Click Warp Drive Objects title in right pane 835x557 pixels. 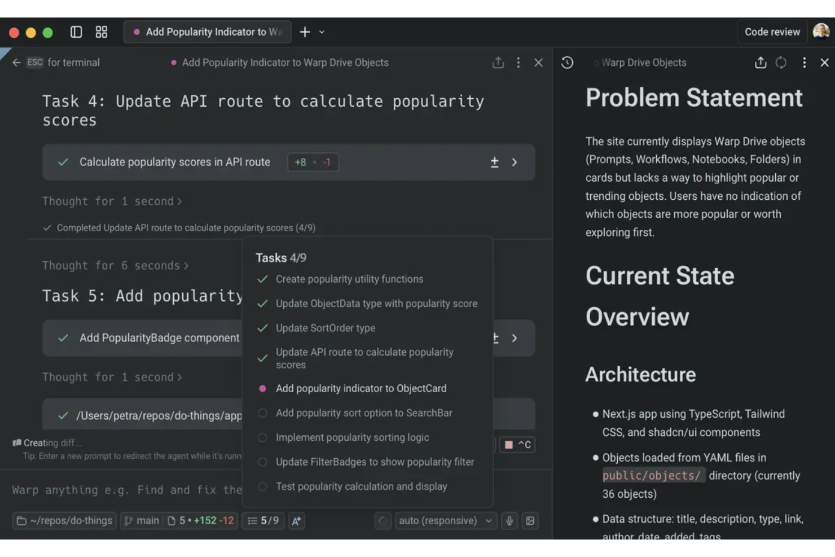click(x=644, y=63)
